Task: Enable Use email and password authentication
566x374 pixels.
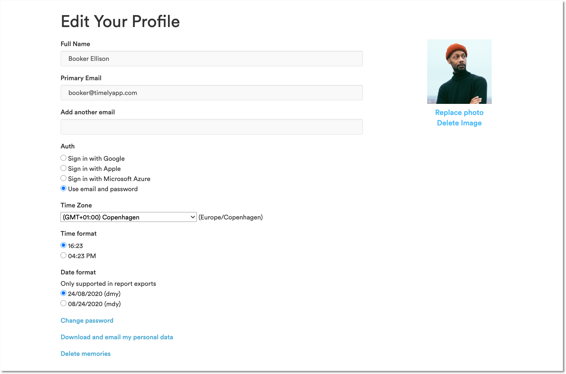Action: tap(63, 188)
